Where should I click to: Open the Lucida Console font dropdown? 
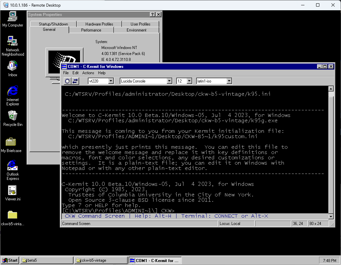pyautogui.click(x=170, y=81)
